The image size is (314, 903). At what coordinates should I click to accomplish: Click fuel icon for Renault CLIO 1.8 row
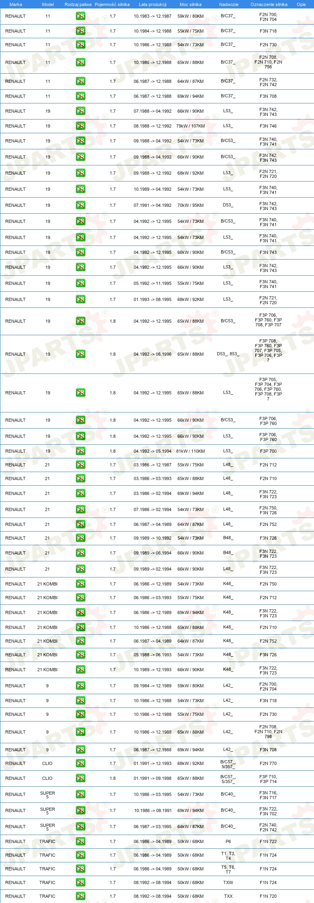click(80, 778)
